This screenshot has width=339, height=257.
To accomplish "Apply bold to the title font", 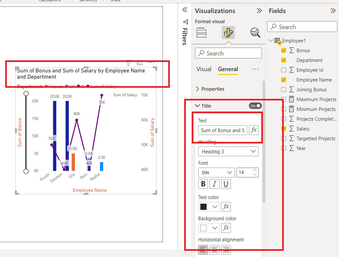I will (203, 184).
